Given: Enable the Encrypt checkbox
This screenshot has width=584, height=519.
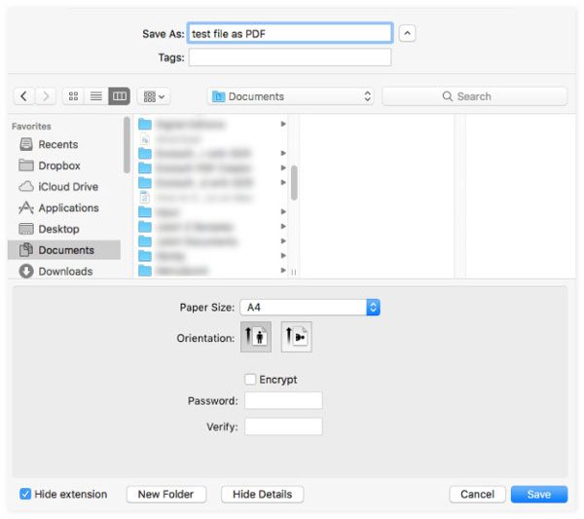Looking at the screenshot, I should click(250, 380).
